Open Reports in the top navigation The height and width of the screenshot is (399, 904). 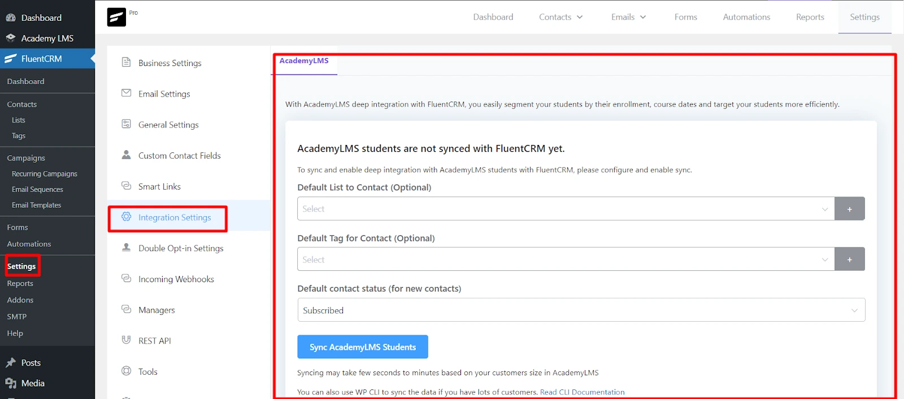click(810, 17)
